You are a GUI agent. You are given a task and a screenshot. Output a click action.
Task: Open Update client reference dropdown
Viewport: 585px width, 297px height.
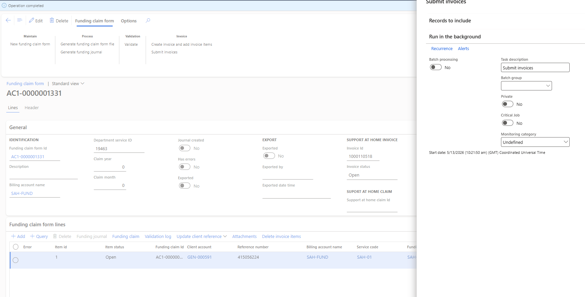tap(202, 236)
